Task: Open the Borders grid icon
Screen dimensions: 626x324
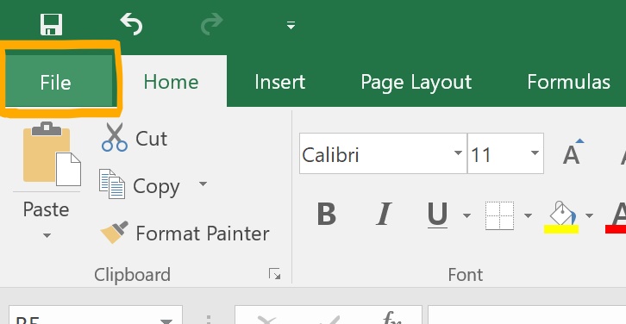Action: 499,216
